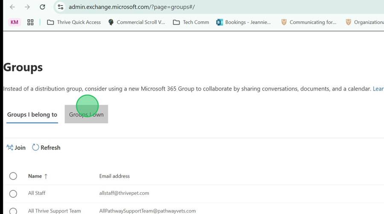
Task: Click the Join groups icon
Action: (x=10, y=148)
